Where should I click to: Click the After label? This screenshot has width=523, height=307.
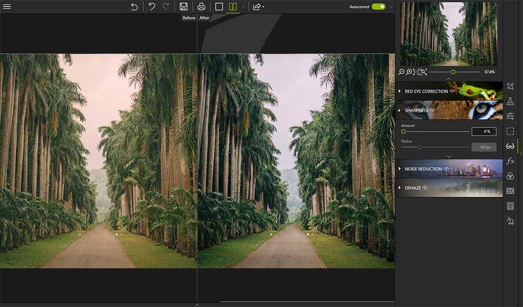tap(204, 18)
